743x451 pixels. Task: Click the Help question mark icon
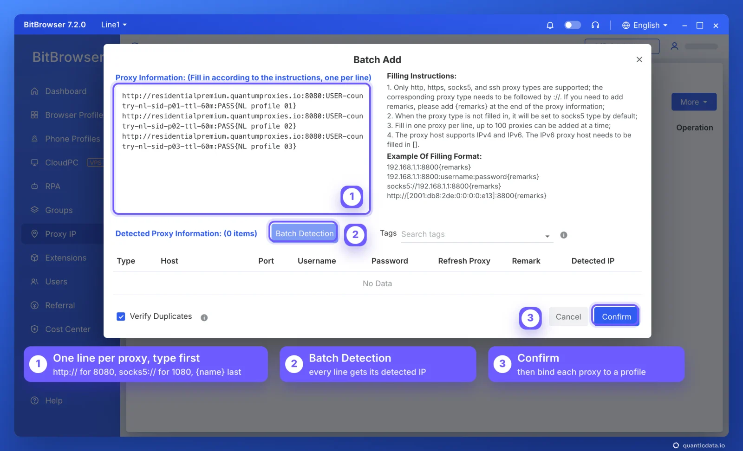pyautogui.click(x=34, y=400)
